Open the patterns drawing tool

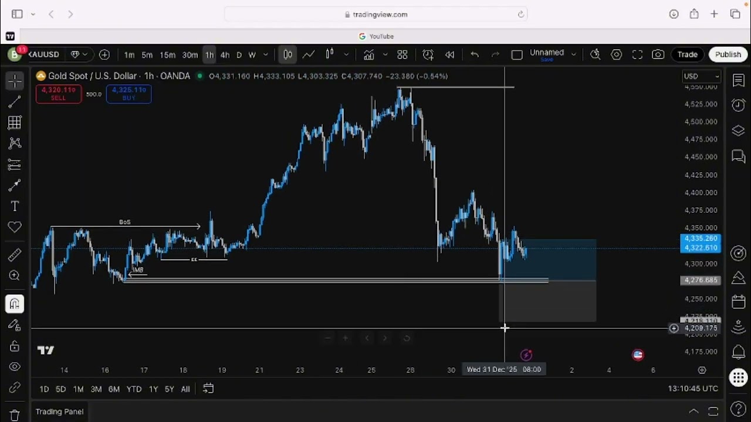click(x=15, y=143)
